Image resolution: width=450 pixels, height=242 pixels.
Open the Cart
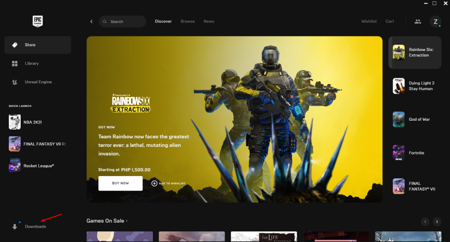[x=390, y=22]
